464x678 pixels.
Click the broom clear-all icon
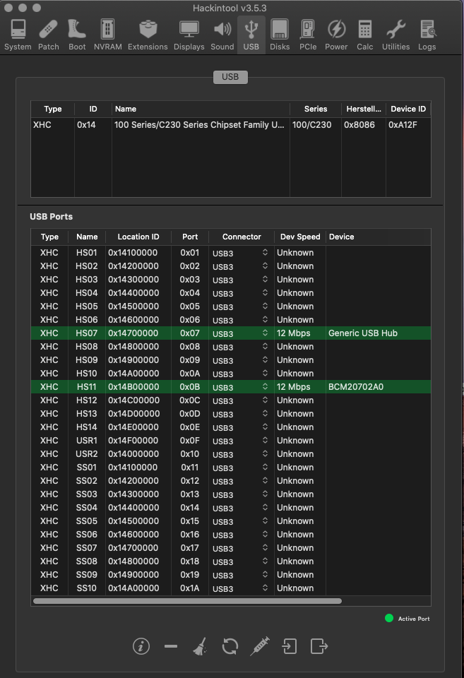(200, 646)
